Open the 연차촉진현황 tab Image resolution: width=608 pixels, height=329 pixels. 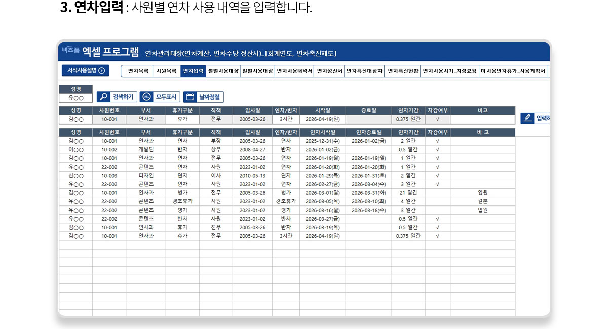pos(403,71)
